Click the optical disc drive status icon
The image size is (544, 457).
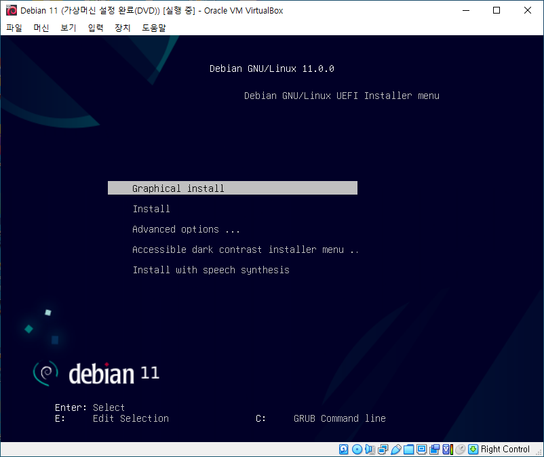click(357, 450)
